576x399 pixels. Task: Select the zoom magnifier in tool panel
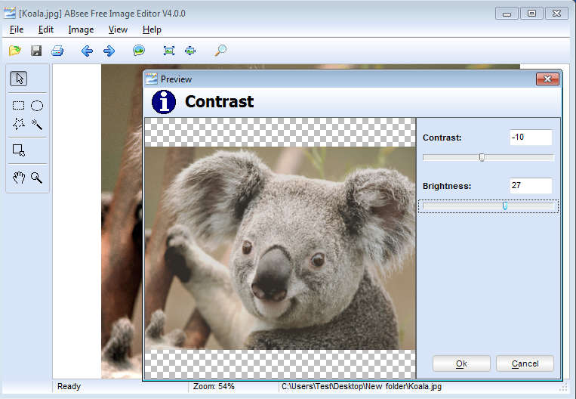(x=36, y=178)
